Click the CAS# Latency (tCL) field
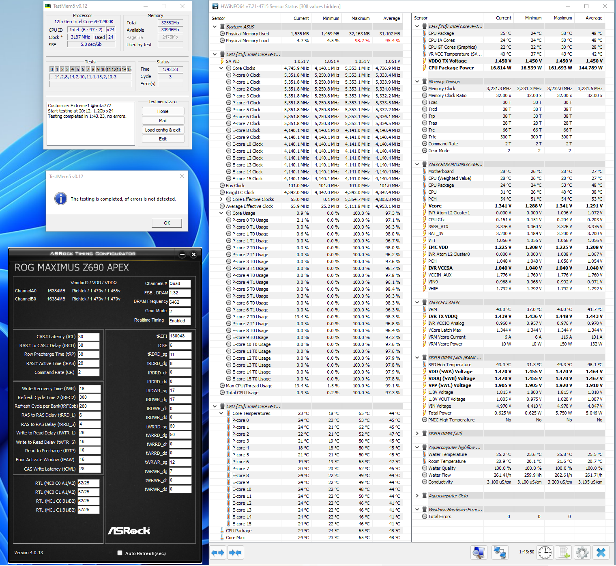616x566 pixels. coord(88,337)
